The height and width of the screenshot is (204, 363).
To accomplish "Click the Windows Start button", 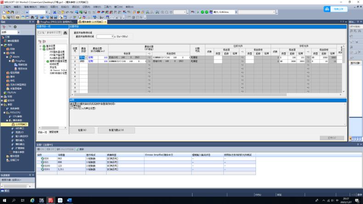I will (x=4, y=200).
